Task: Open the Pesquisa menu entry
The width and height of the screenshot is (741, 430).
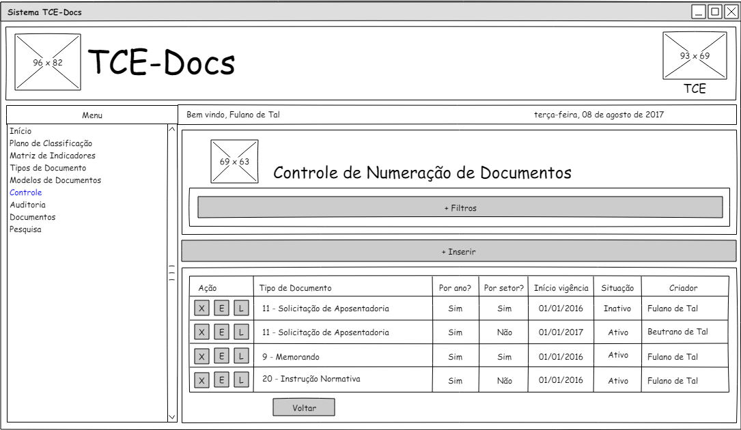Action: 25,229
